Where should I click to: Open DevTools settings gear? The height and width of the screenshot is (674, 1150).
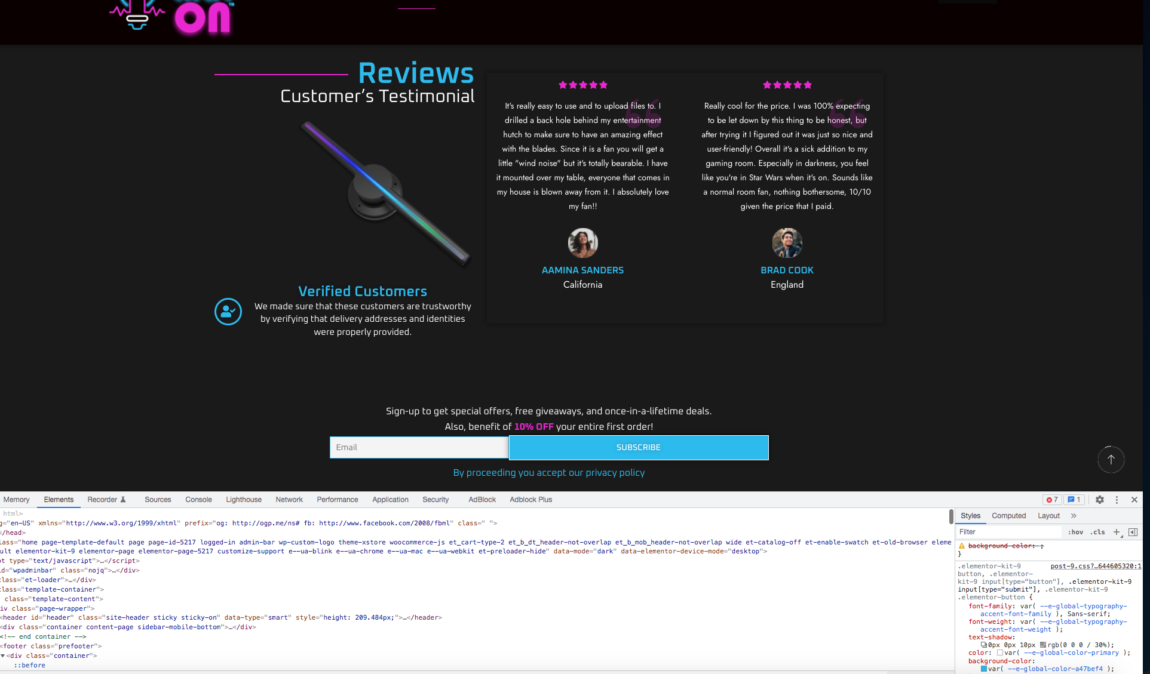(1099, 500)
